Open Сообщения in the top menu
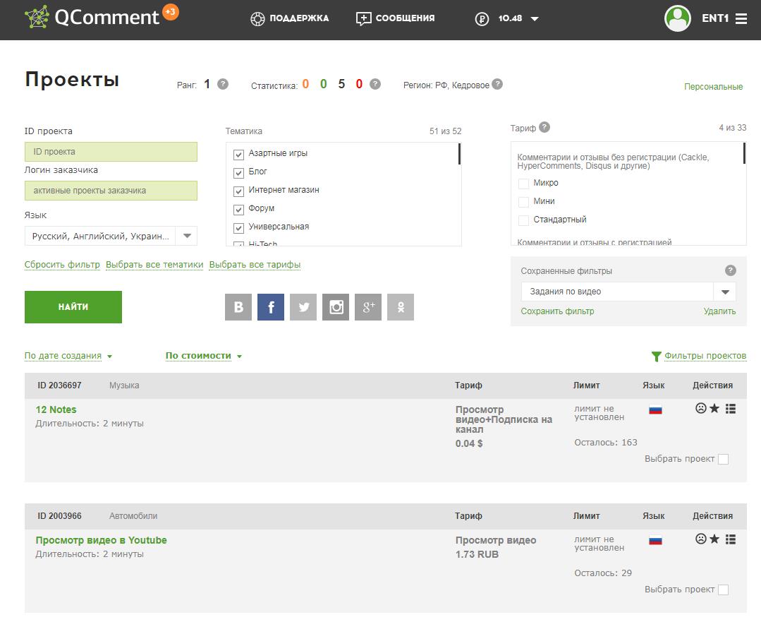This screenshot has height=622, width=761. pyautogui.click(x=395, y=18)
